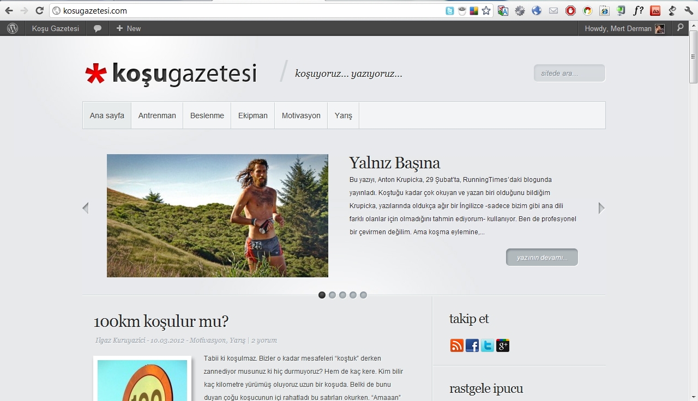Click the round Chrome-colored extension icon
Viewport: 698px width, 401px height.
coord(587,10)
